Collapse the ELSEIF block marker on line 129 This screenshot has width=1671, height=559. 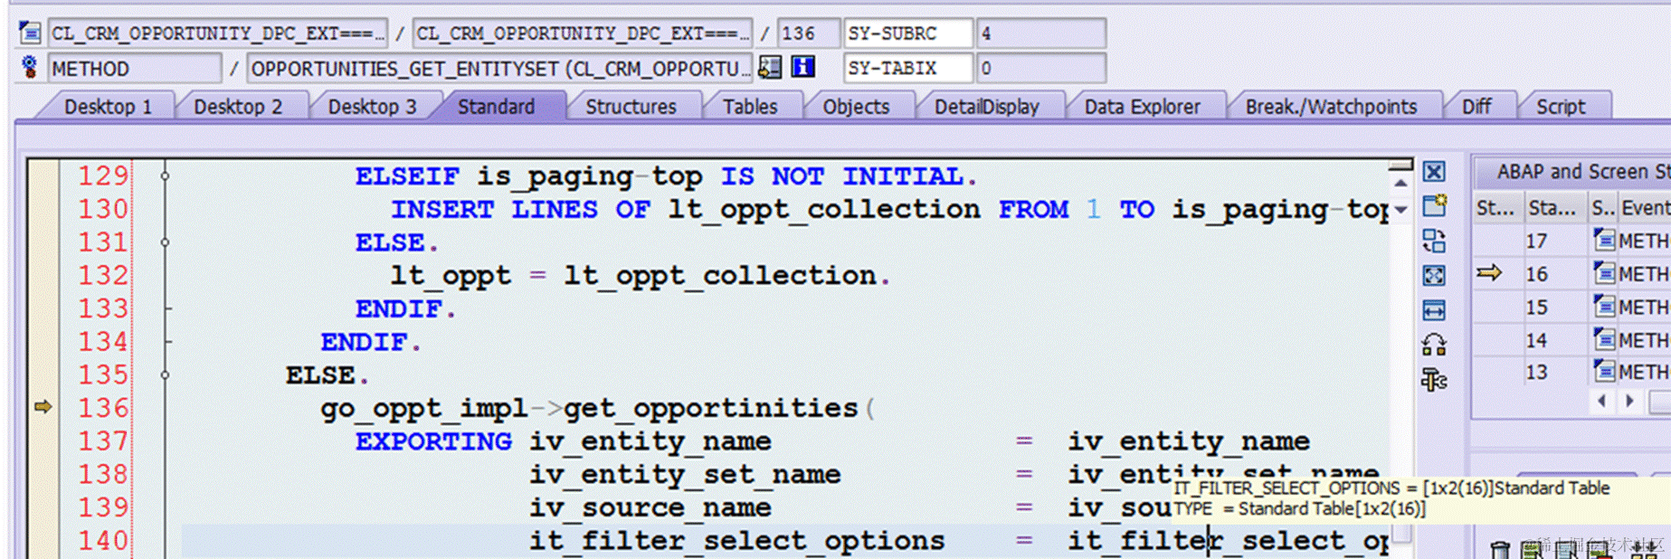click(165, 175)
